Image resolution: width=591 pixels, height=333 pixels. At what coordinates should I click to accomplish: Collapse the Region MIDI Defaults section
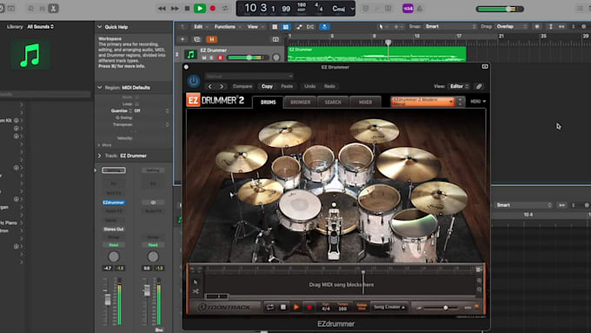[100, 88]
